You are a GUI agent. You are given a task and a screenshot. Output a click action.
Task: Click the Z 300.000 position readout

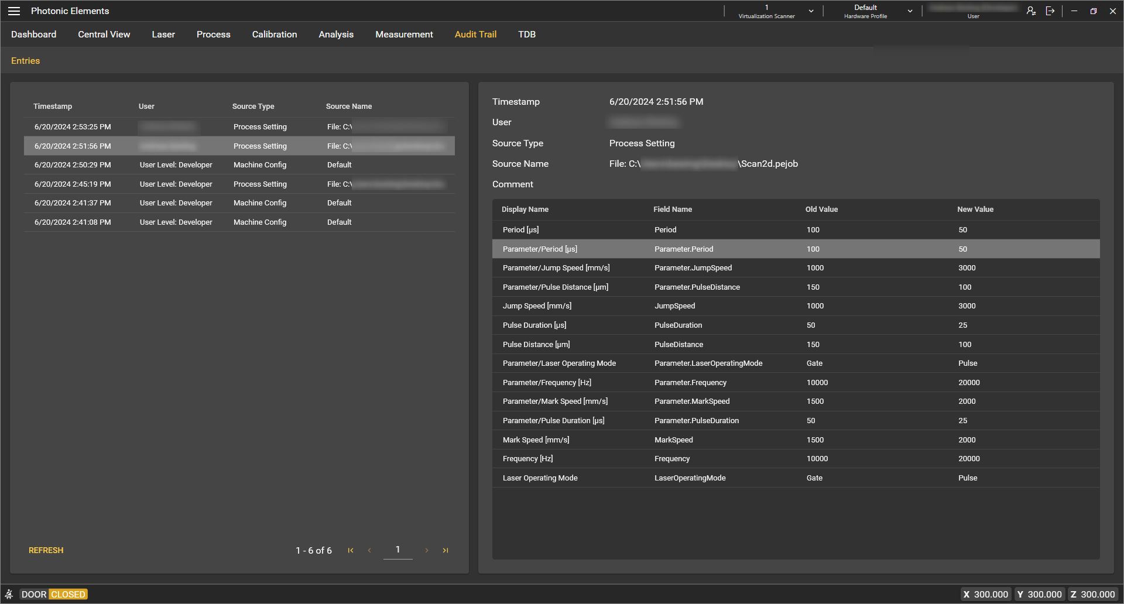(x=1093, y=594)
